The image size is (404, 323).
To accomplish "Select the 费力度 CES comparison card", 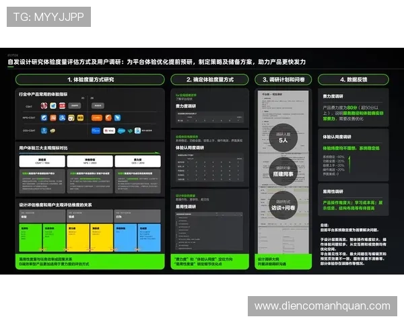I will tap(138, 161).
